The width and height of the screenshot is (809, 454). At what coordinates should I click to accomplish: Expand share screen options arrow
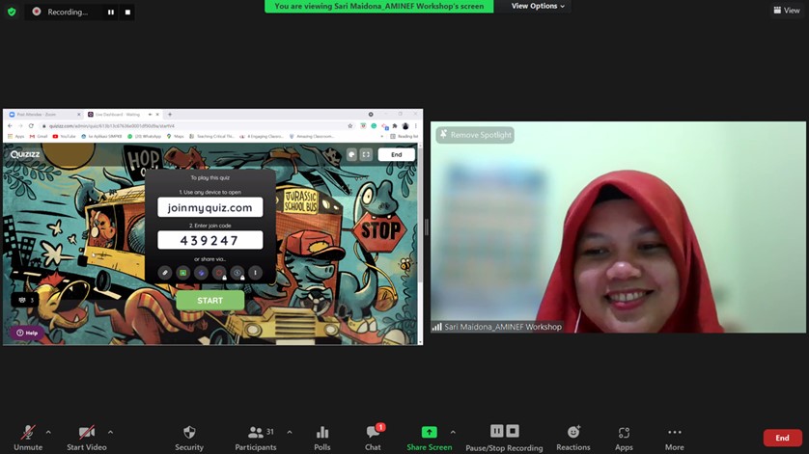453,432
